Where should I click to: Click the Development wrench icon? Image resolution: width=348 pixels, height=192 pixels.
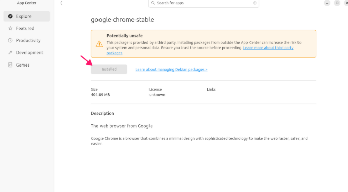tap(10, 53)
